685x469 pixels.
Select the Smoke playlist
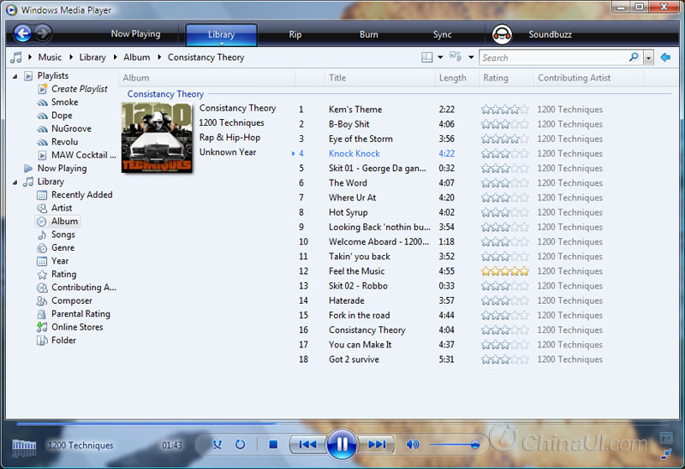65,102
